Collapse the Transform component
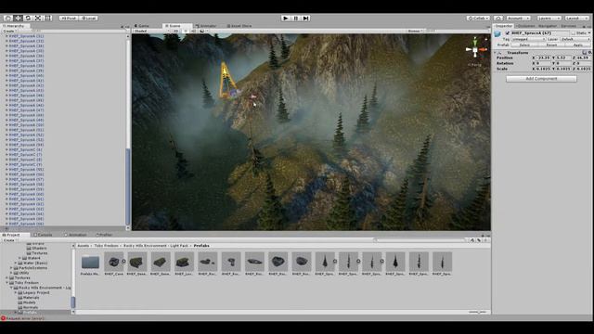 click(496, 53)
